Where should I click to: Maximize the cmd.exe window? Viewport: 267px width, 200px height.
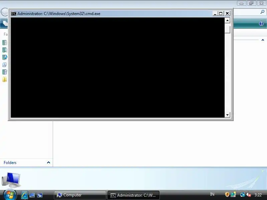(221, 14)
